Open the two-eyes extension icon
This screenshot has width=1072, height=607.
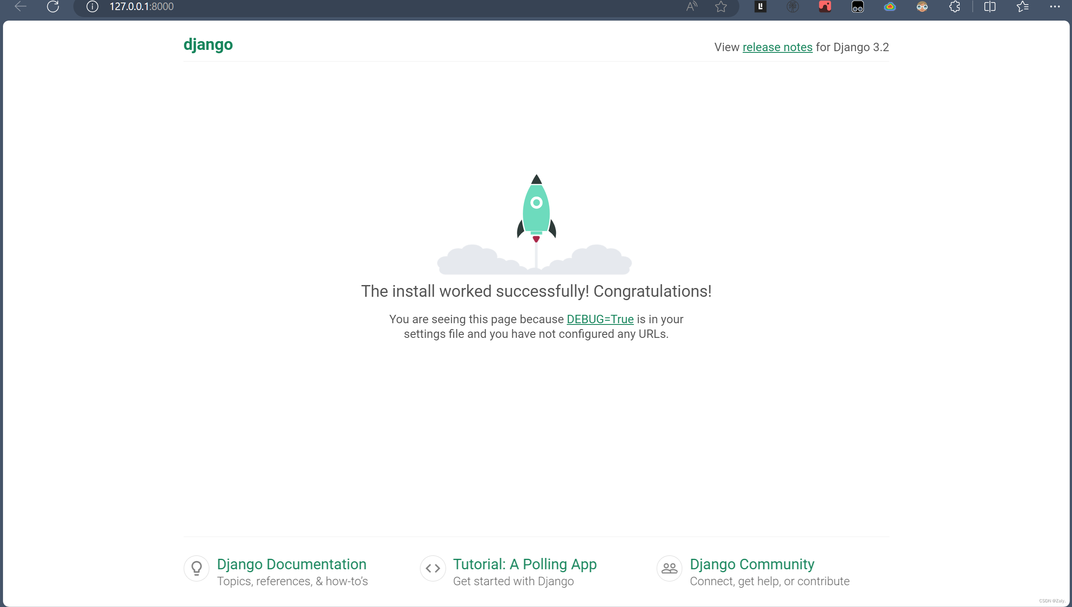(858, 6)
